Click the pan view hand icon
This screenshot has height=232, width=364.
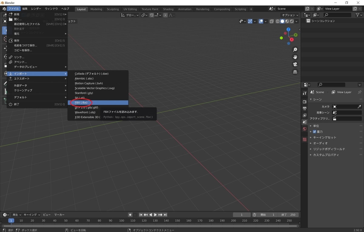[x=295, y=57]
